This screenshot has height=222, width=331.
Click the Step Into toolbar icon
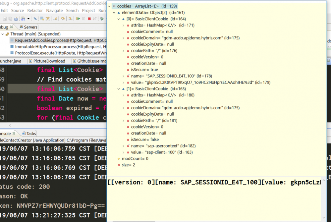pyautogui.click(x=70, y=19)
